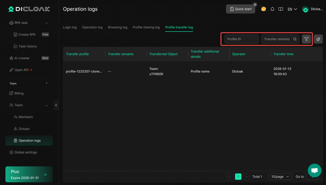Open Global settings in sidebar
326x185 pixels.
point(25,152)
